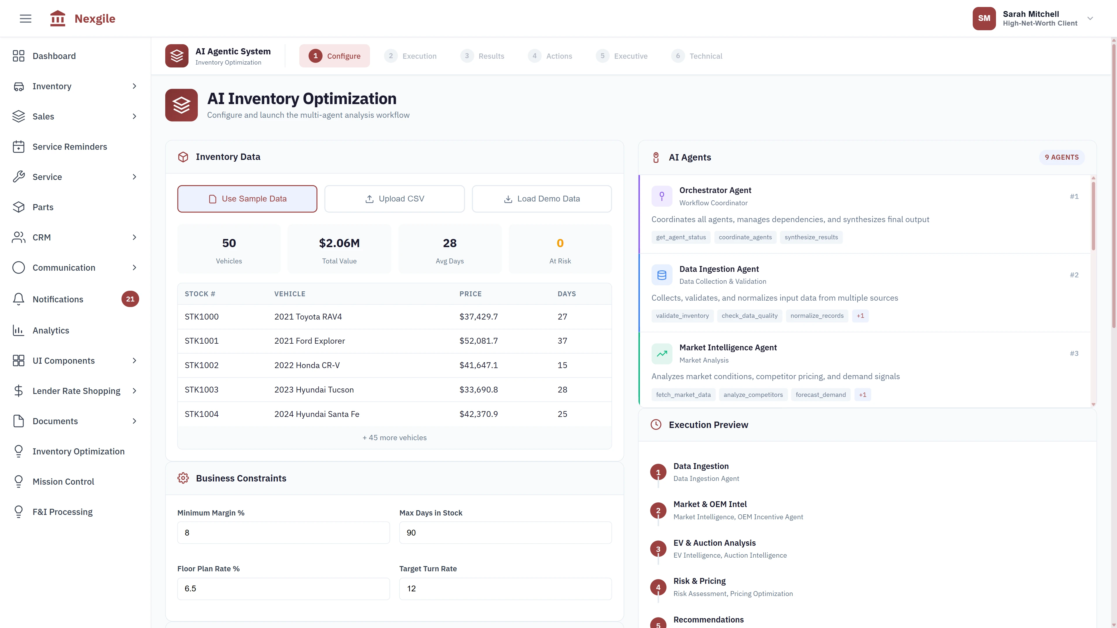
Task: Open Mission Control from the sidebar
Action: pyautogui.click(x=63, y=481)
